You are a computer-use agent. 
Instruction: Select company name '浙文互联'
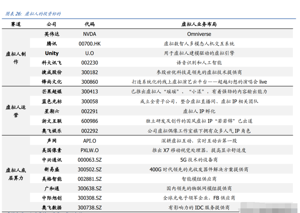51,121
